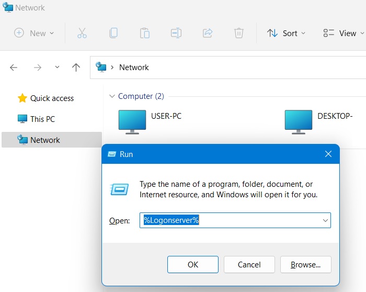Screen dimensions: 366x292
Task: Collapse the Computer (2) group
Action: pos(112,96)
